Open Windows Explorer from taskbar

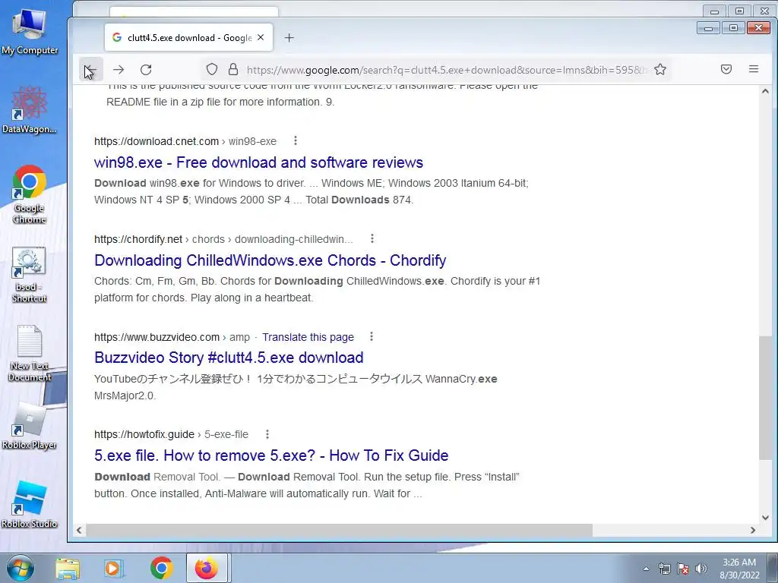tap(68, 569)
